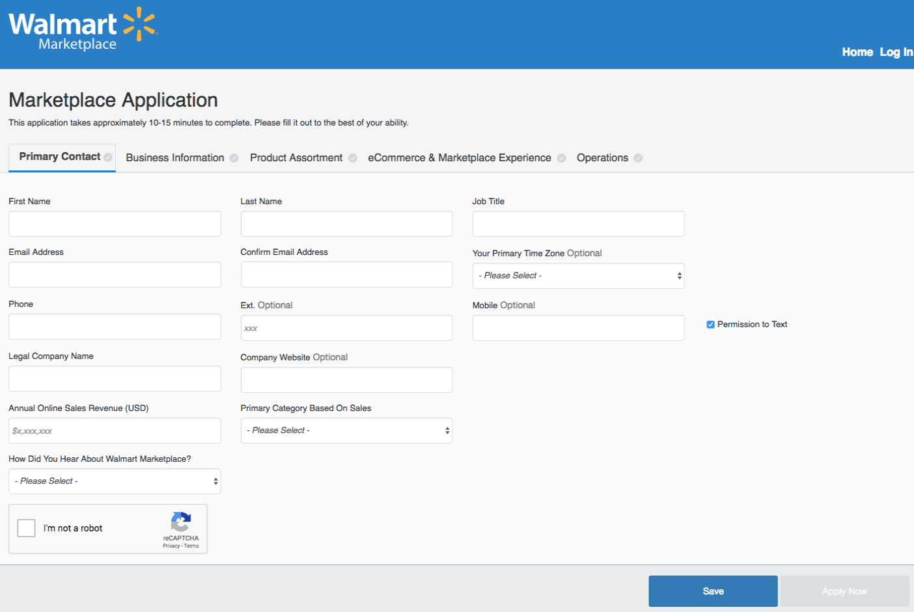Focus the First Name field

click(x=115, y=224)
